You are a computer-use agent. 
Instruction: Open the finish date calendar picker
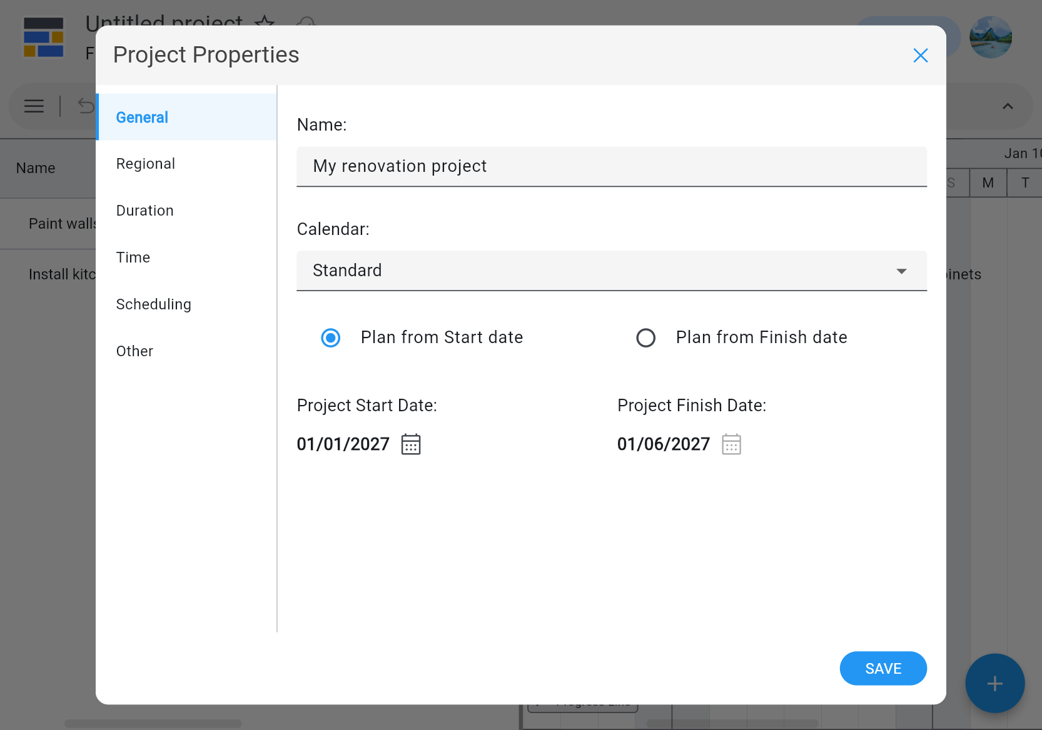tap(731, 444)
